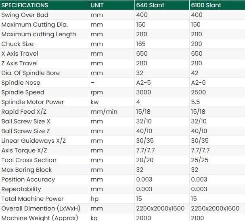This screenshot has height=221, width=245.
Task: Click Overall Dimention (LxWxH) label
Action: point(41,208)
